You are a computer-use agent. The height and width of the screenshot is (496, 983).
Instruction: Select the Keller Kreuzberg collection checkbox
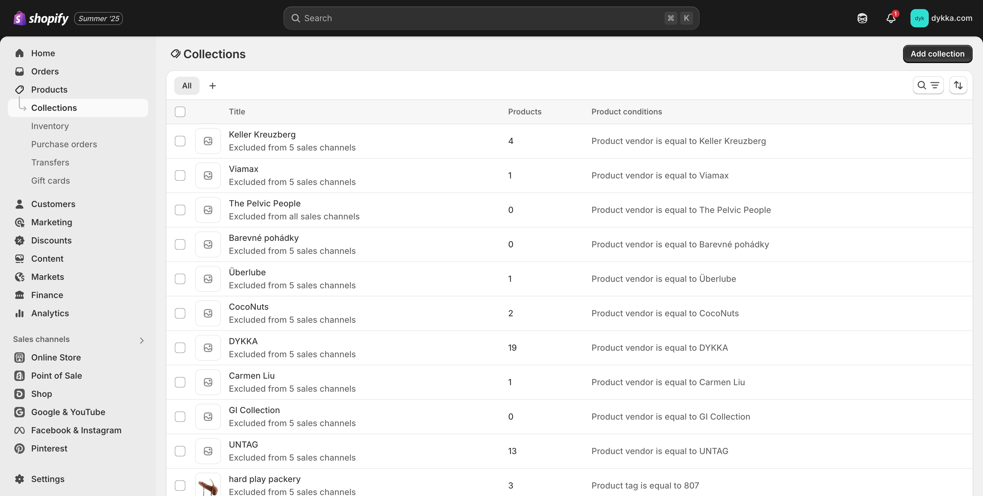tap(180, 141)
